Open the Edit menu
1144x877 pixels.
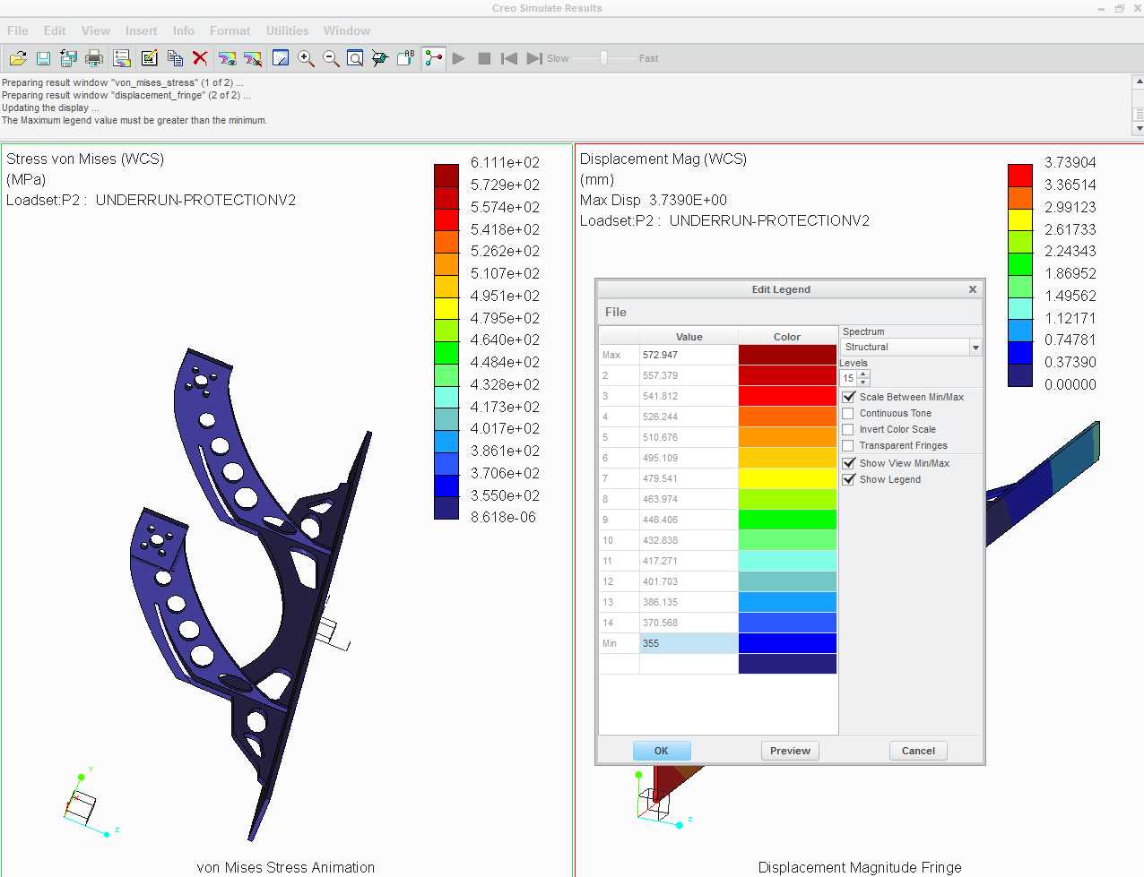coord(55,30)
